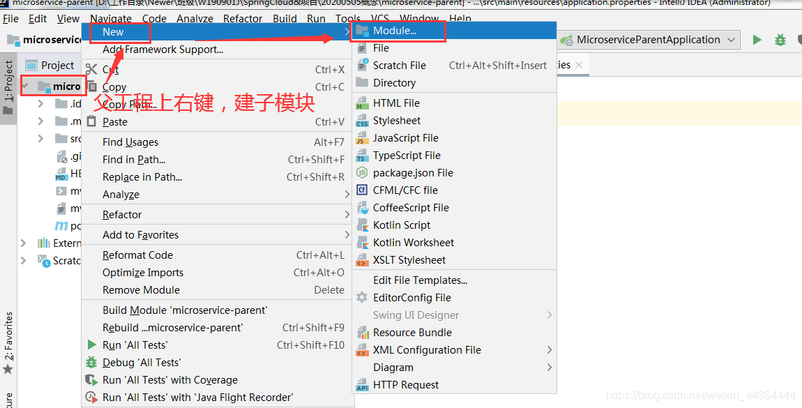This screenshot has width=802, height=408.
Task: Click the XSLT Stylesheet icon
Action: 362,259
